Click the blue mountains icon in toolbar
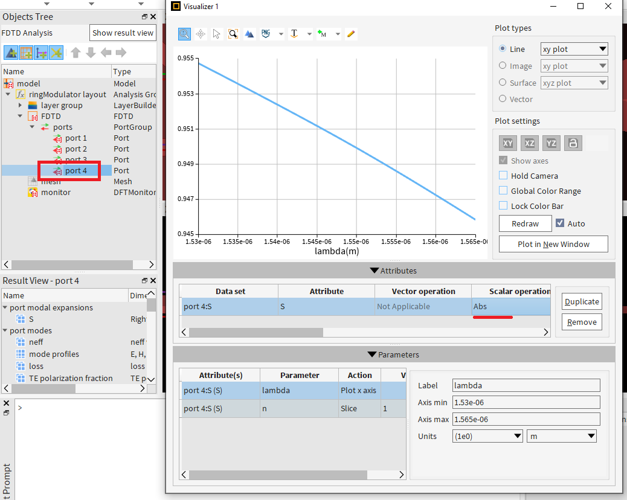The width and height of the screenshot is (627, 500). coord(249,34)
